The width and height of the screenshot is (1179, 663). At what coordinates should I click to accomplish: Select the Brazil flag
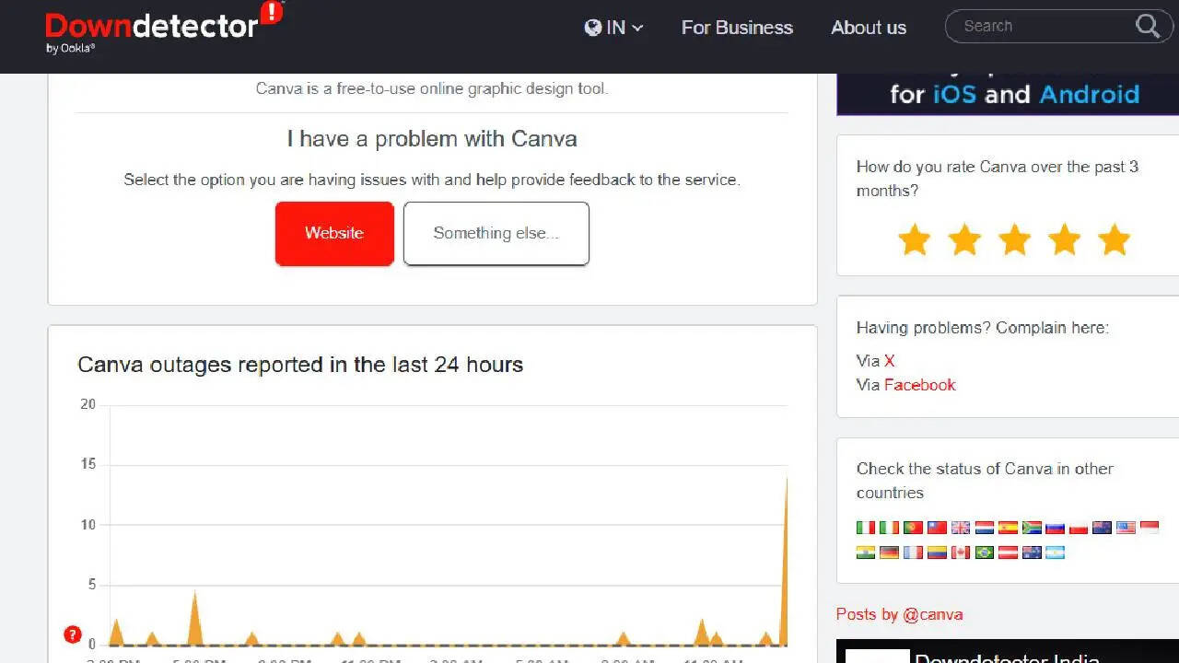coord(985,552)
